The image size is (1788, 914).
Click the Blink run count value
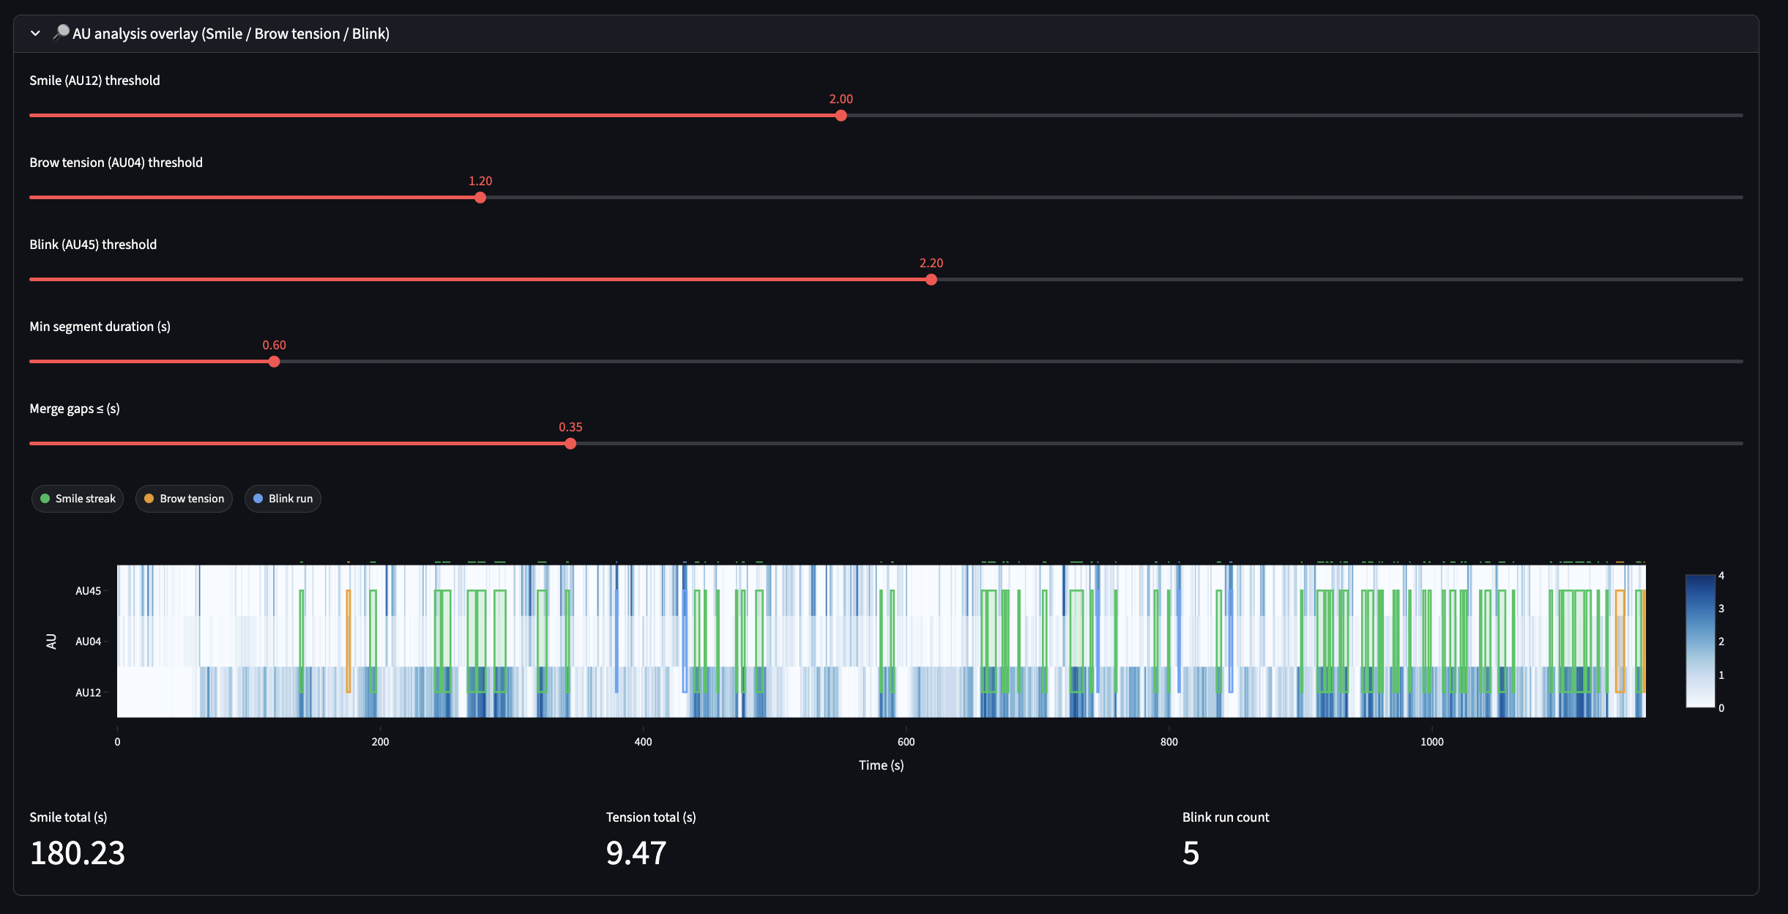[x=1191, y=853]
